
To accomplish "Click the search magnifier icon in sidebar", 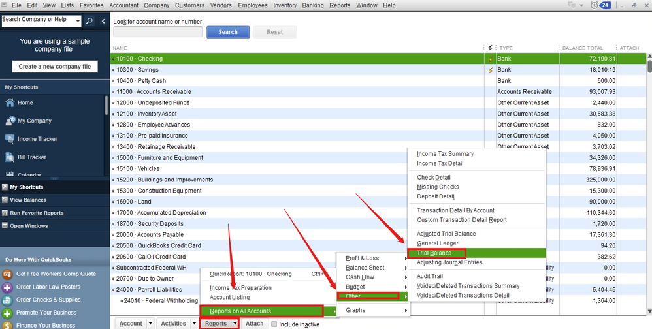I will [90, 21].
